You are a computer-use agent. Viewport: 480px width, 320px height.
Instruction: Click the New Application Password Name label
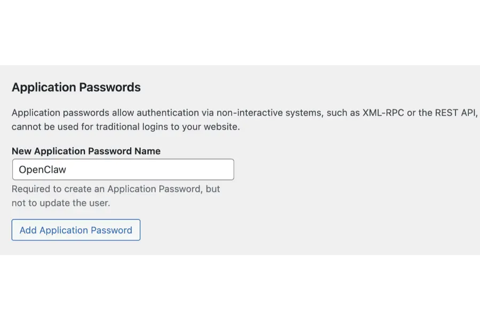(x=86, y=151)
